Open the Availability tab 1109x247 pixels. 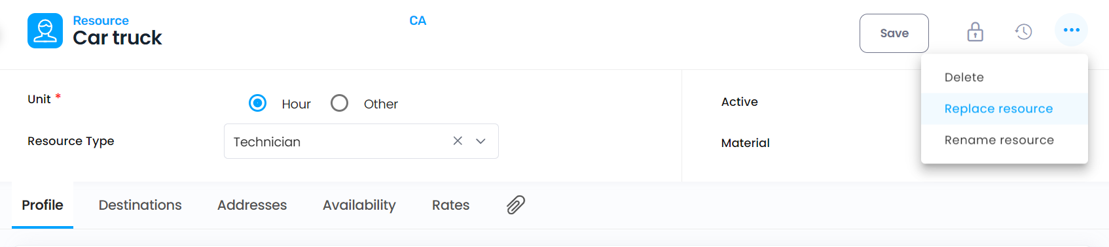click(359, 205)
